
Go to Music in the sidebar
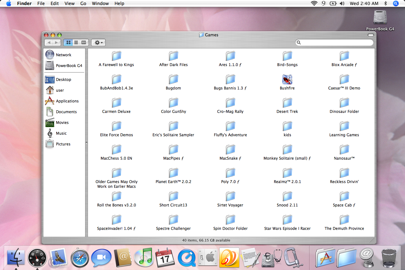(64, 133)
